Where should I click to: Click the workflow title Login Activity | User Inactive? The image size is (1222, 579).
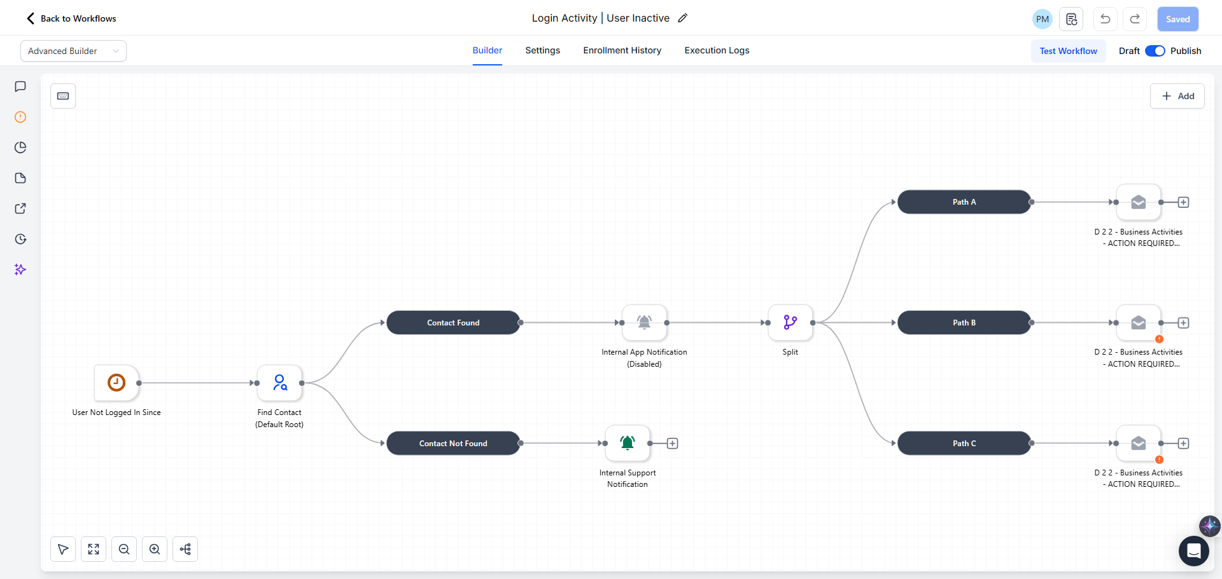[601, 18]
